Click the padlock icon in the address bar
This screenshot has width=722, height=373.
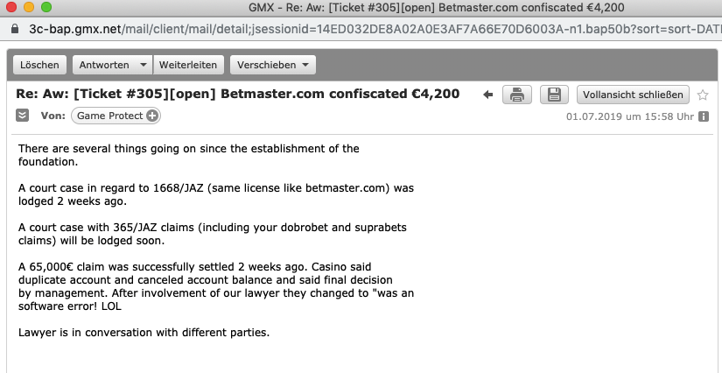point(15,29)
